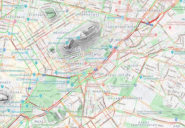The height and width of the screenshot is (128, 185).
Task: Open the Ομόνοια metro station icon
Action: (9, 34)
